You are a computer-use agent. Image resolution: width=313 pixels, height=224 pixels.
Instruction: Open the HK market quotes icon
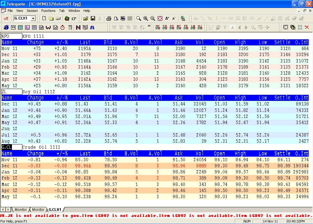click(157, 27)
